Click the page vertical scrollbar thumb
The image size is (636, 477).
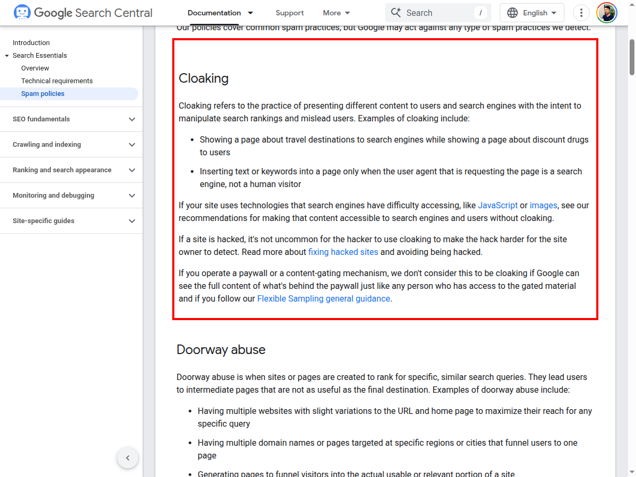(632, 57)
